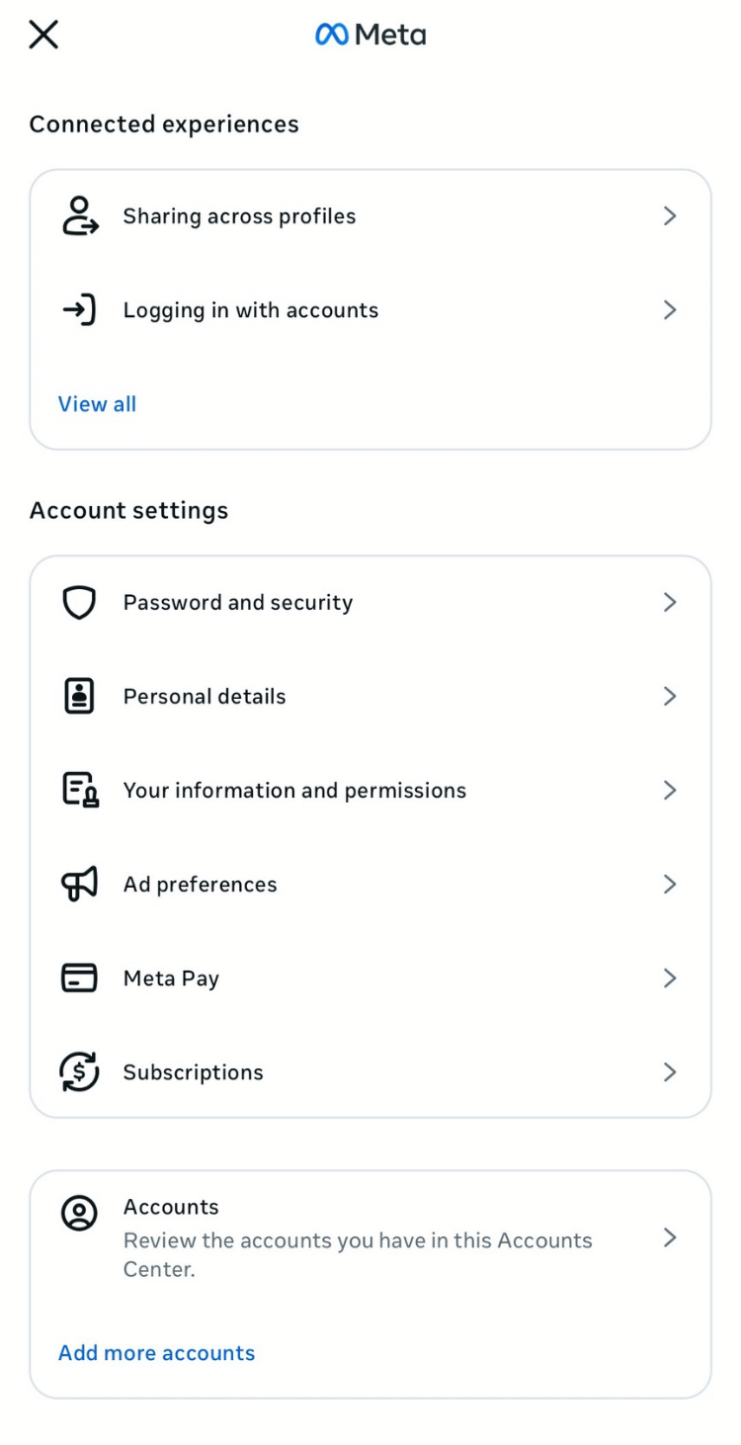Expand the Subscriptions chevron arrow

pos(670,1072)
